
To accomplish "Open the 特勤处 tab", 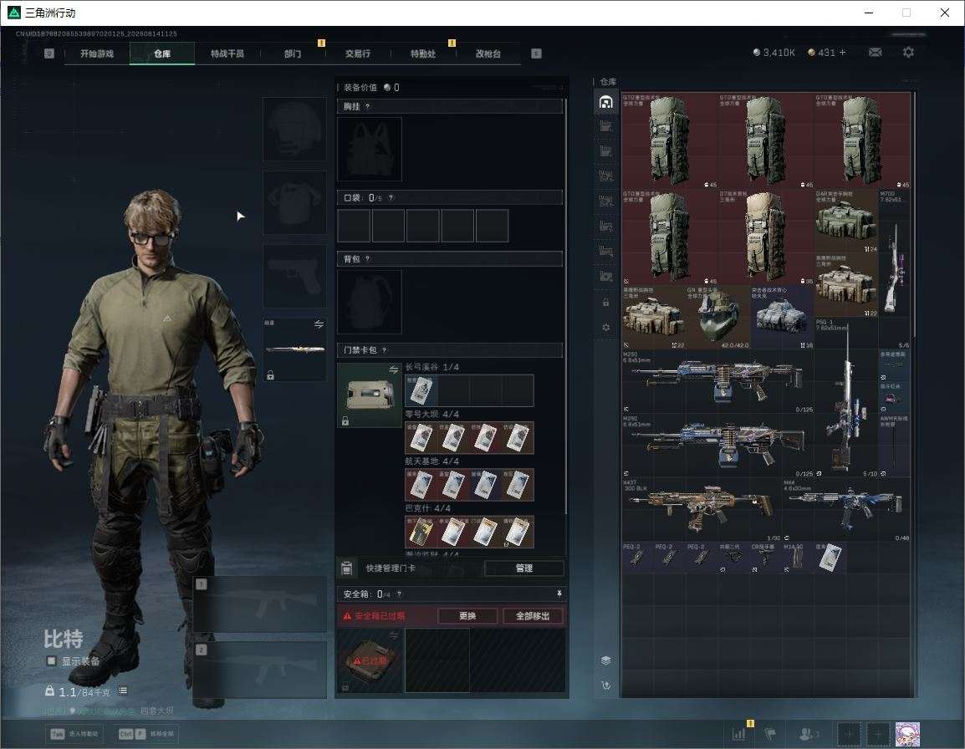I will 423,53.
